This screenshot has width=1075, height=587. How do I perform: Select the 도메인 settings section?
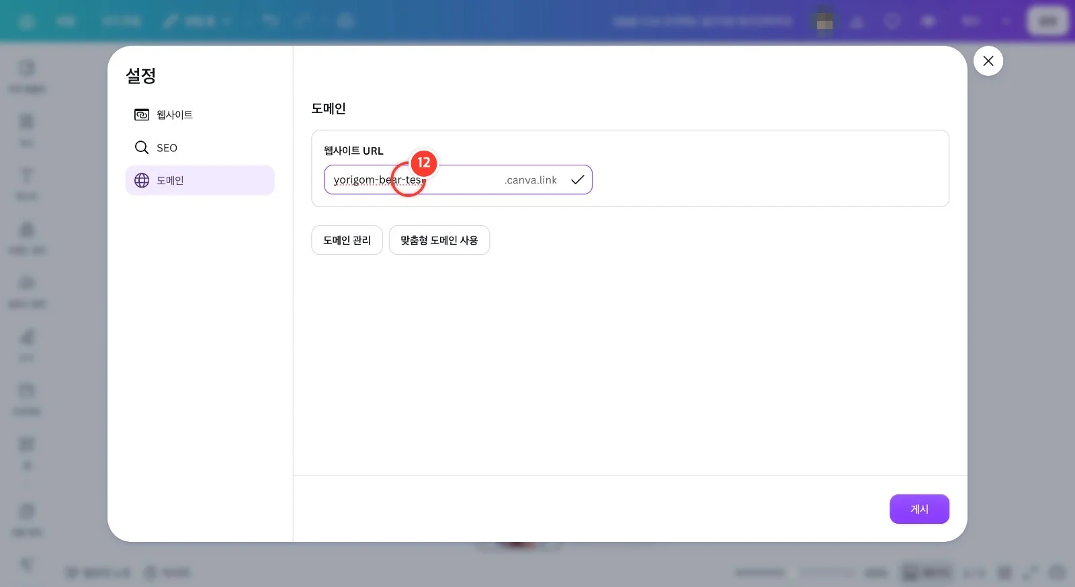(200, 180)
